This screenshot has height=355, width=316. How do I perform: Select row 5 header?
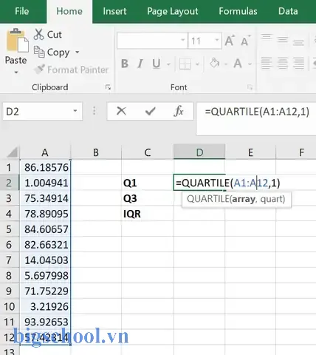[x=9, y=229]
